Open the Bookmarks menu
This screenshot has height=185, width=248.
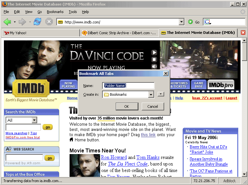55,12
